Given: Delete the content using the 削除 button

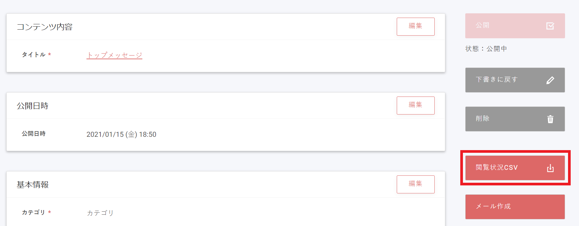Looking at the screenshot, I should (x=515, y=119).
